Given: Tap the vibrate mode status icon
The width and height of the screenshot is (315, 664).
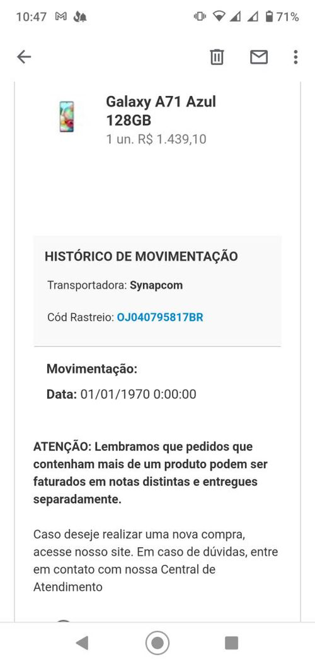Looking at the screenshot, I should [200, 17].
